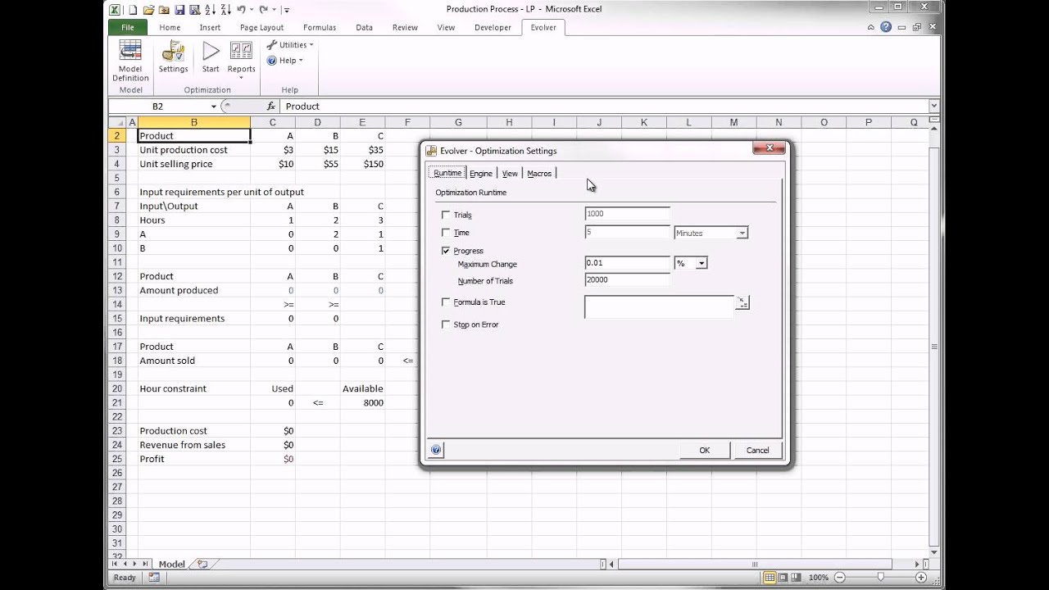This screenshot has width=1049, height=590.
Task: Open Evolver Settings in the ribbon
Action: pos(173,58)
